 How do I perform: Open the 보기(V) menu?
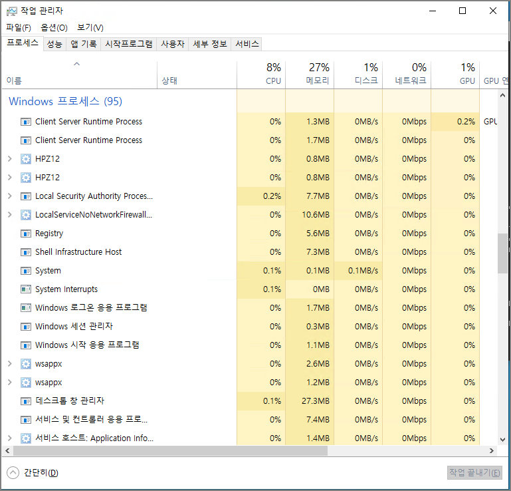click(90, 28)
